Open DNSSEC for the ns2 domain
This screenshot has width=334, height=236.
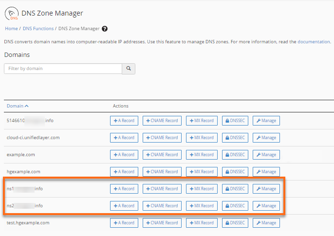pos(235,206)
